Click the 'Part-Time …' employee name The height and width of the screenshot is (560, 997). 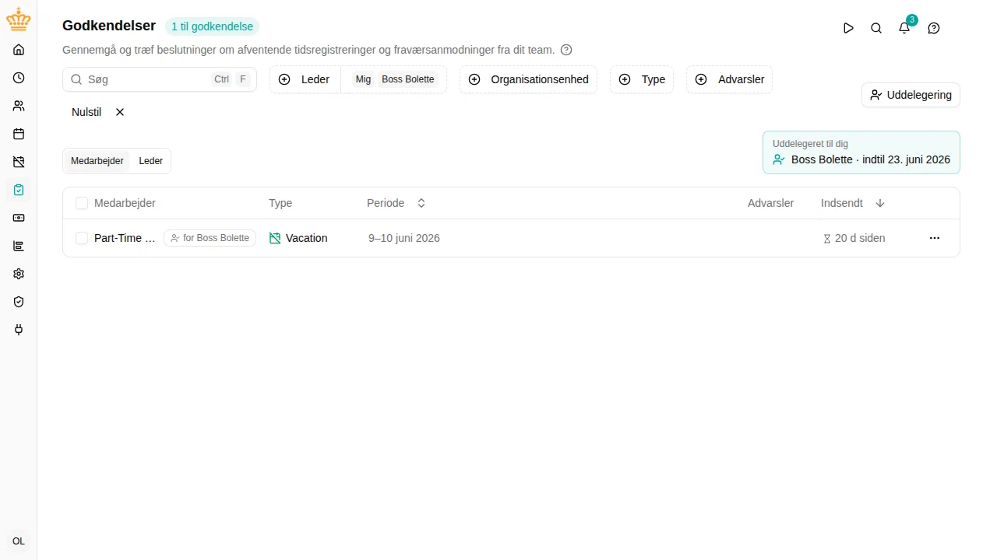[125, 238]
